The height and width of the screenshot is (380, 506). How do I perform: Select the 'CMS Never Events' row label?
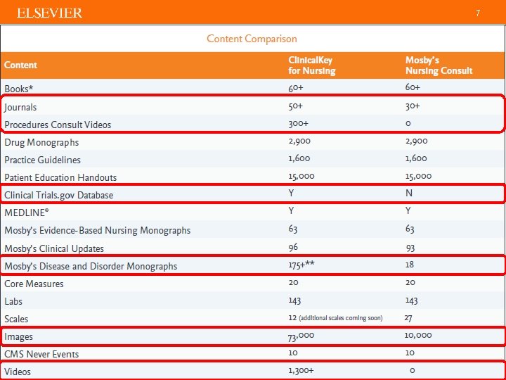41,354
